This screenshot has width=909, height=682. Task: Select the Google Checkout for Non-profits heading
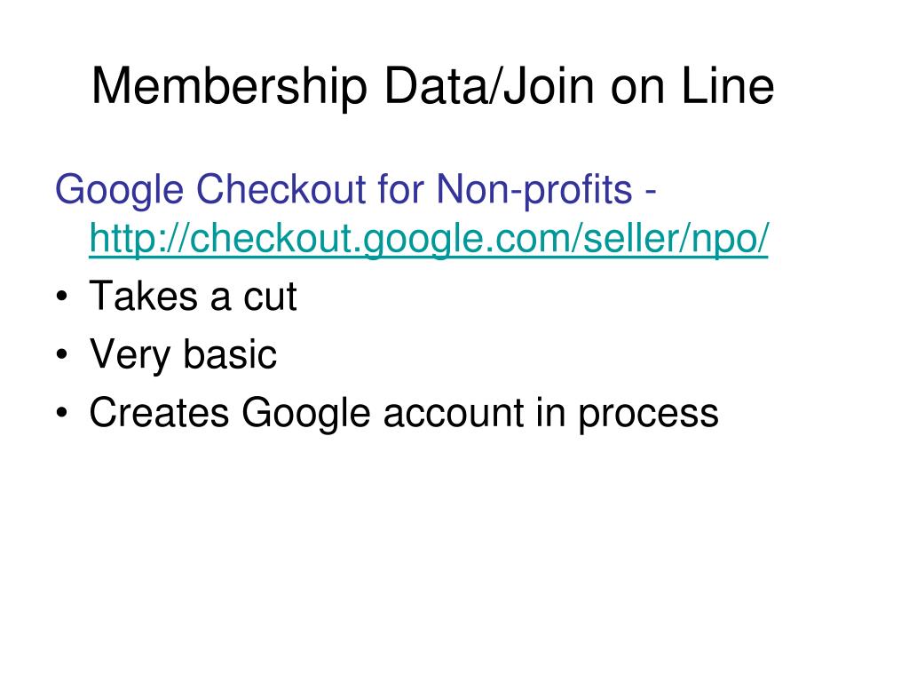point(355,190)
